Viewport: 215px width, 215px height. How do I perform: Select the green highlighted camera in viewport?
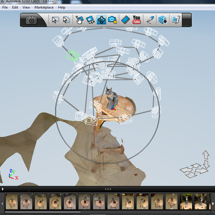(x=72, y=56)
